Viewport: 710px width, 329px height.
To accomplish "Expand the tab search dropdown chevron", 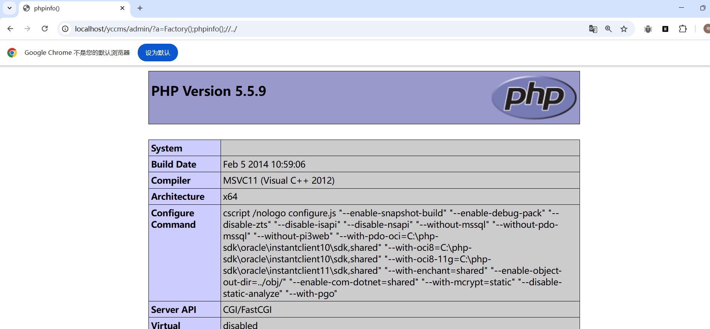I will point(10,8).
